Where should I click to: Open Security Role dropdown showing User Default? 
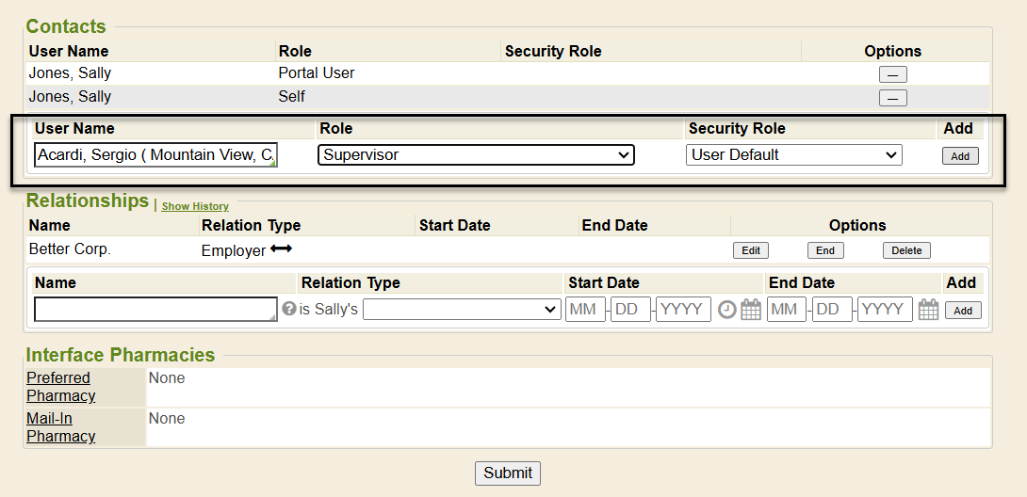point(793,154)
